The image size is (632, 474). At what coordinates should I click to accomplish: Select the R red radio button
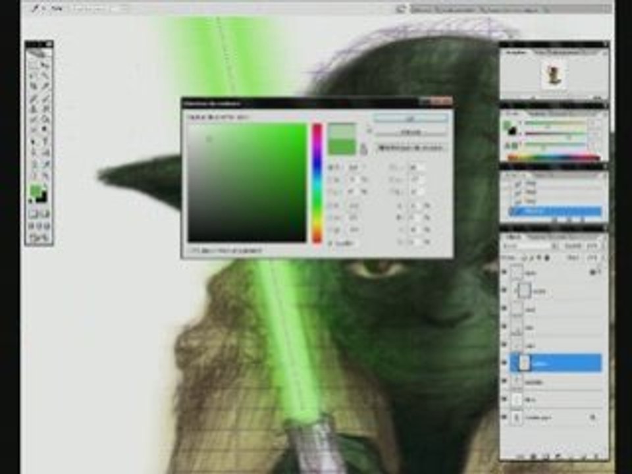point(330,205)
